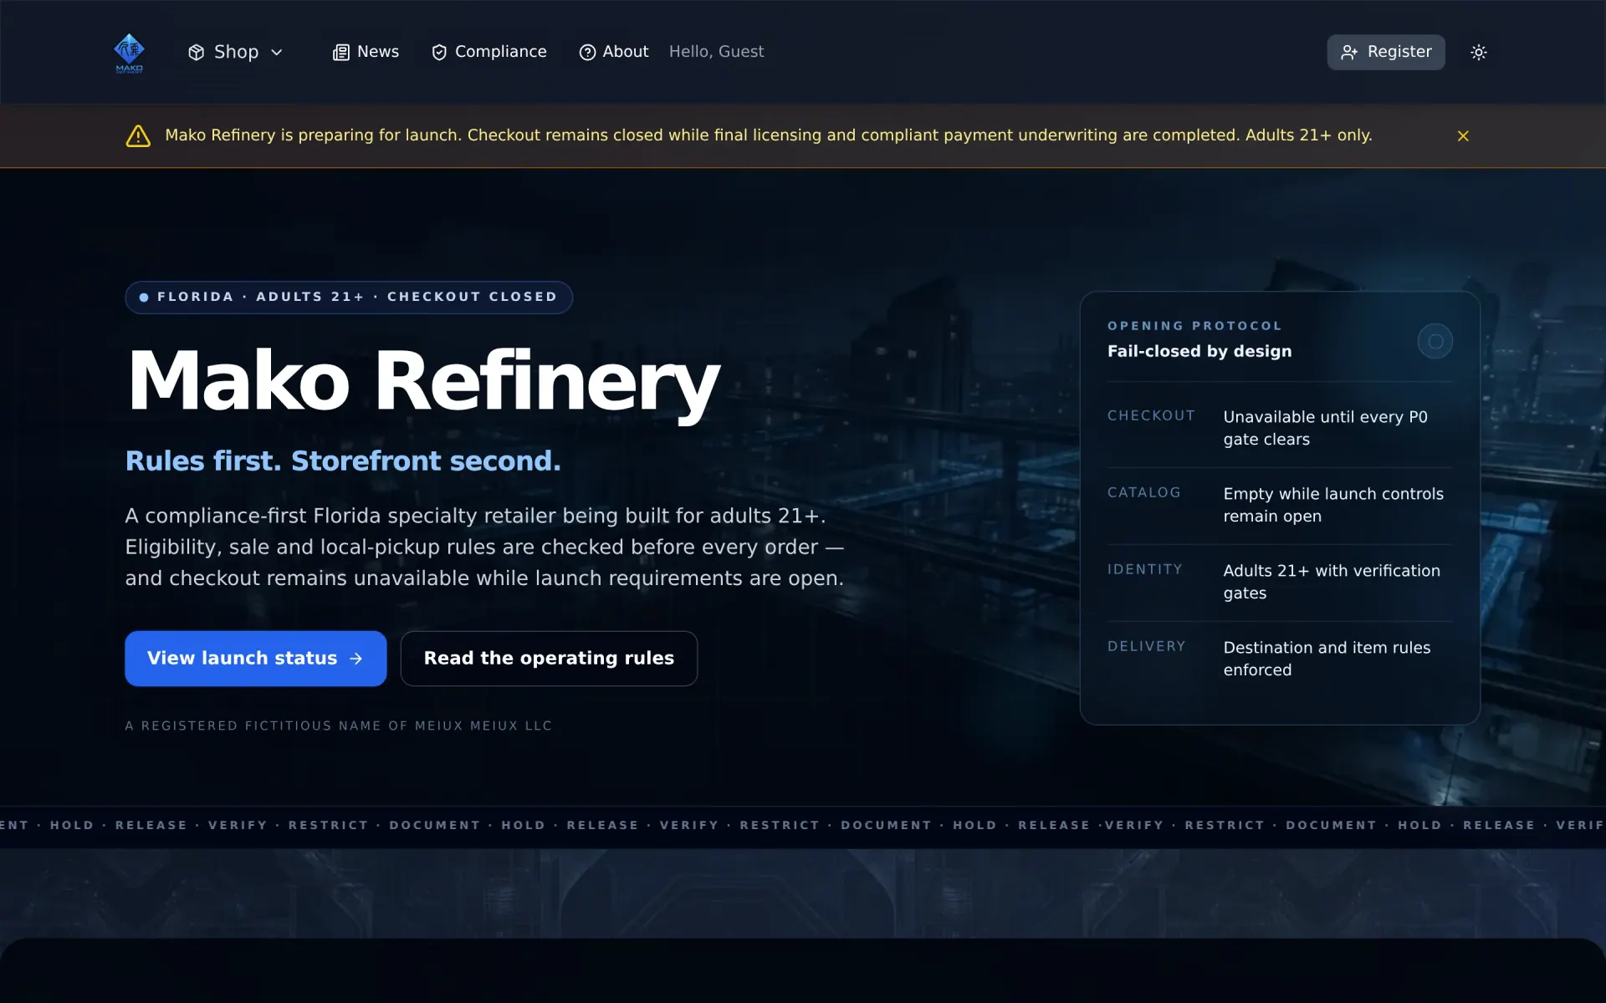The image size is (1606, 1003).
Task: Click the Florida Adults 21+ Checkout Closed badge
Action: pyautogui.click(x=349, y=298)
